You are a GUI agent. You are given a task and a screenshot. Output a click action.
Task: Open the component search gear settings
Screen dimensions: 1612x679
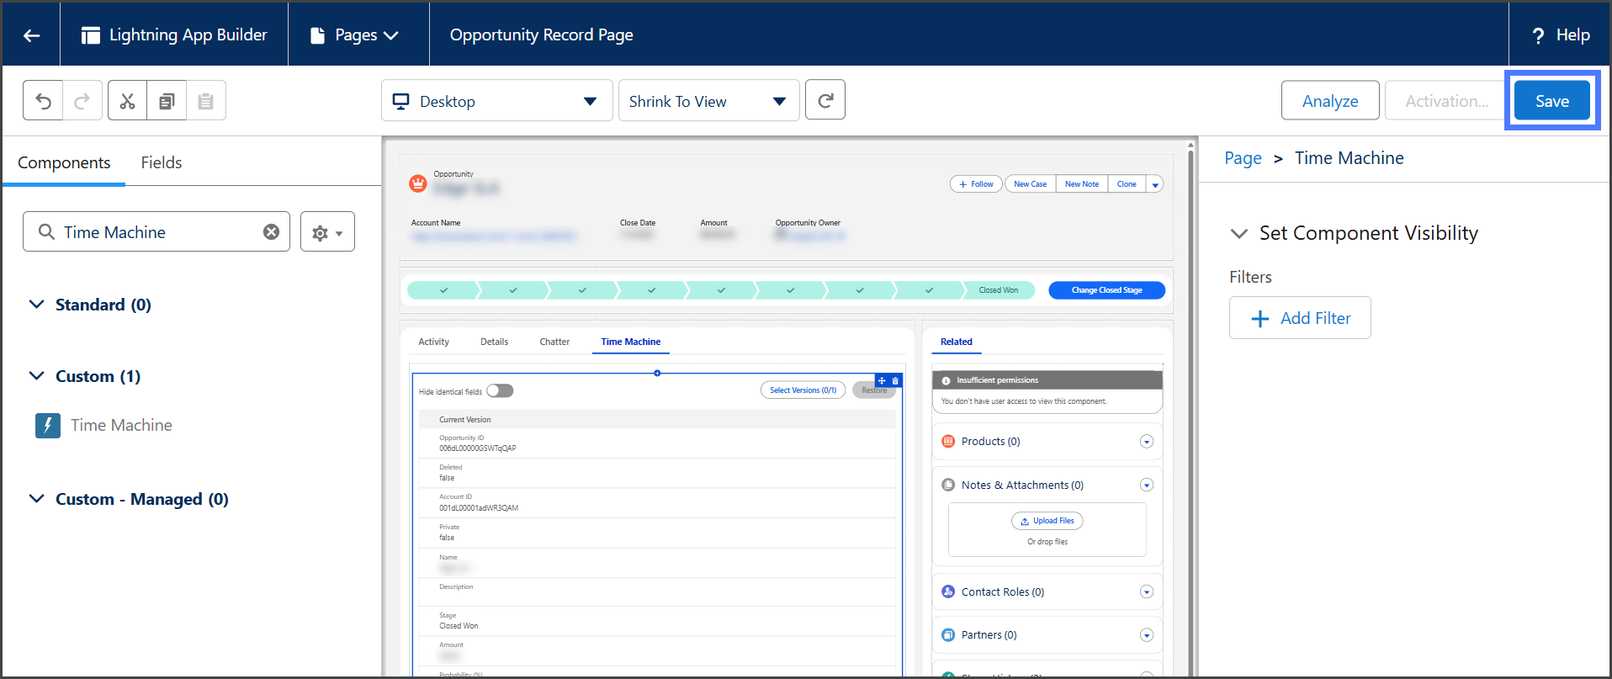click(x=327, y=232)
